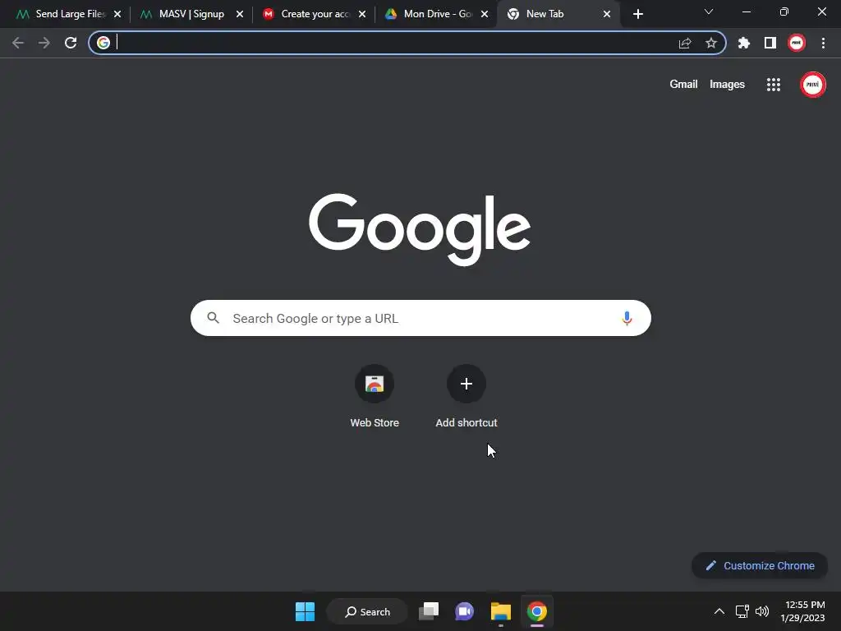
Task: Open the taskbar Search box
Action: pos(367,611)
